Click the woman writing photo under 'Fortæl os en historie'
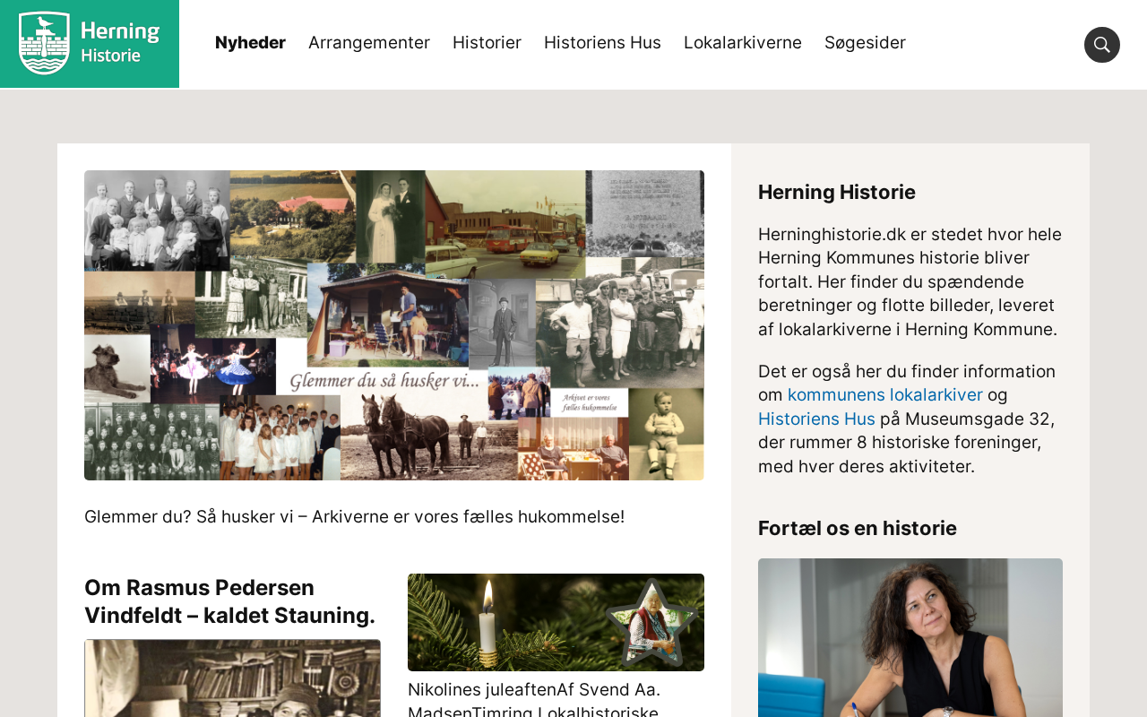The image size is (1147, 717). tap(910, 637)
